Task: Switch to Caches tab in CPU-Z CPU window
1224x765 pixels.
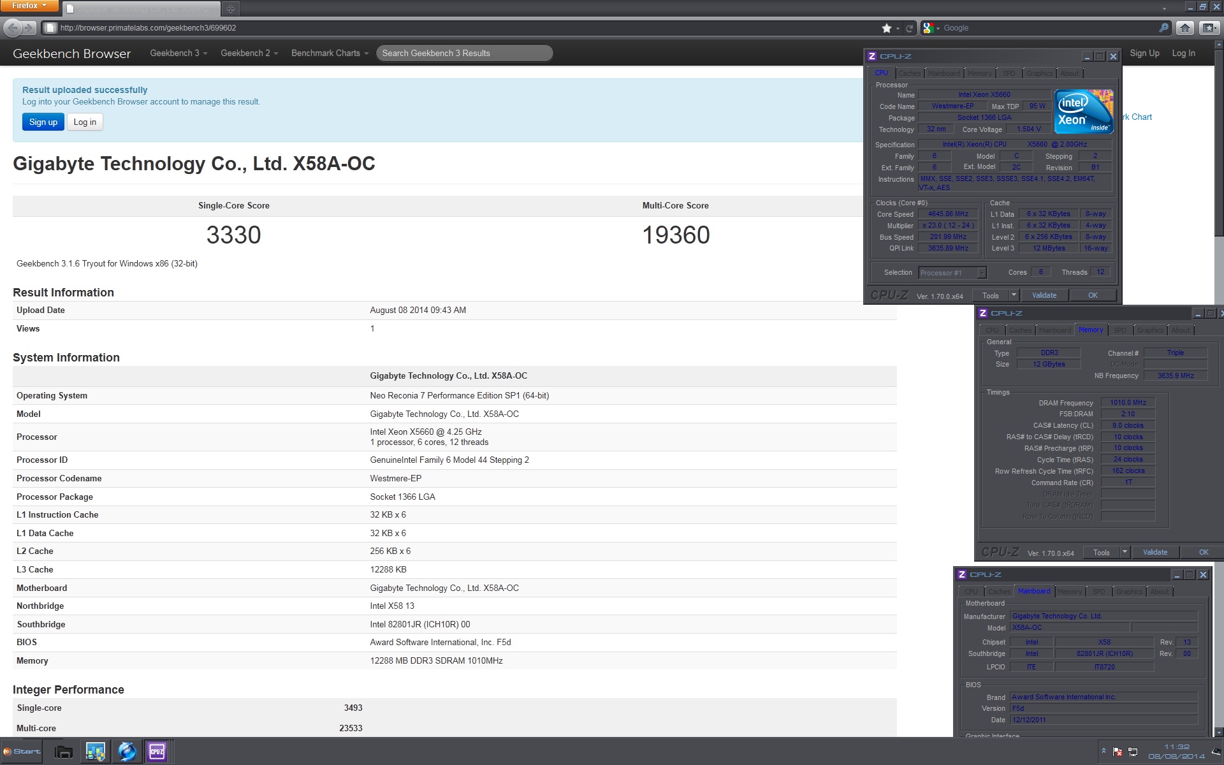Action: click(910, 73)
